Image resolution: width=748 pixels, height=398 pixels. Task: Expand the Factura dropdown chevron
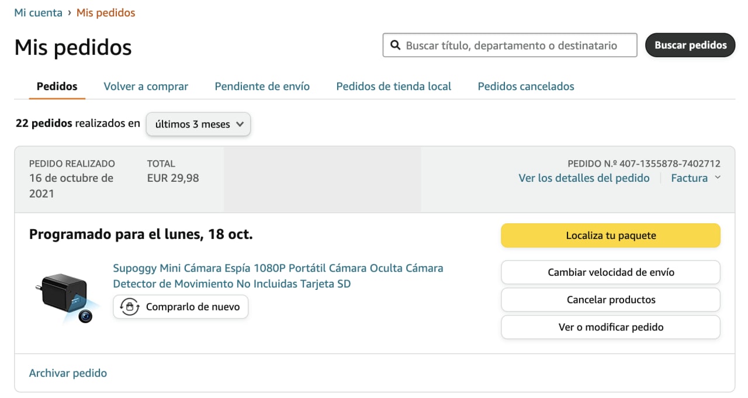tap(718, 178)
